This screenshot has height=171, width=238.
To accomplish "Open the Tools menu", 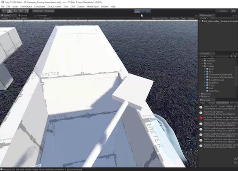I will click(66, 7).
